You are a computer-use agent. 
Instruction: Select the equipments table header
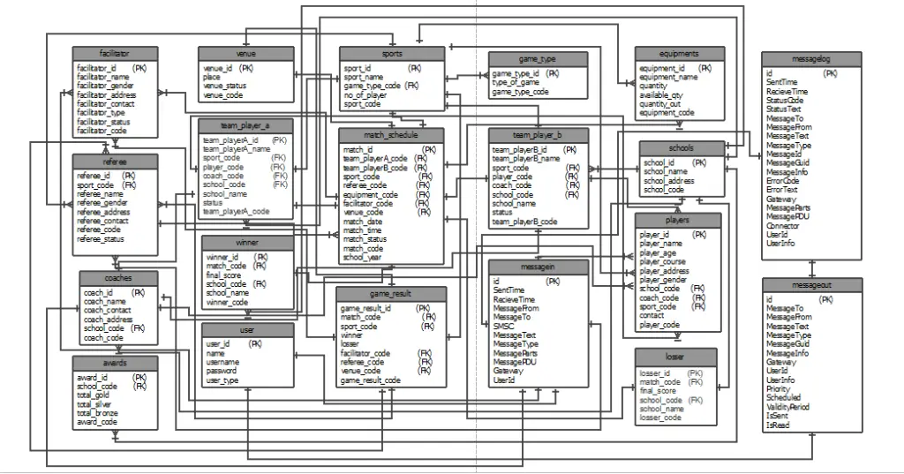tap(679, 54)
